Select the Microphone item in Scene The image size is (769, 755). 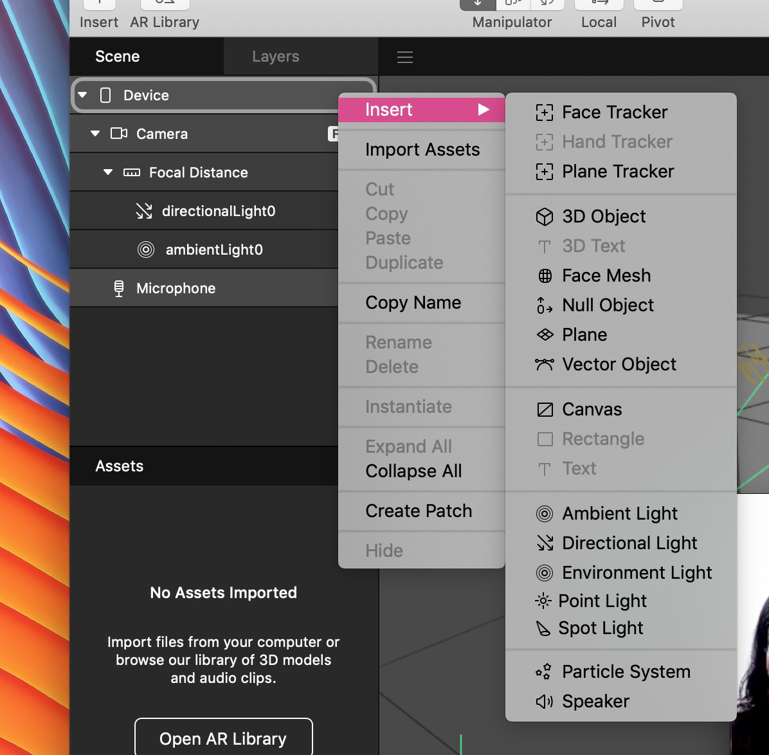(x=176, y=288)
